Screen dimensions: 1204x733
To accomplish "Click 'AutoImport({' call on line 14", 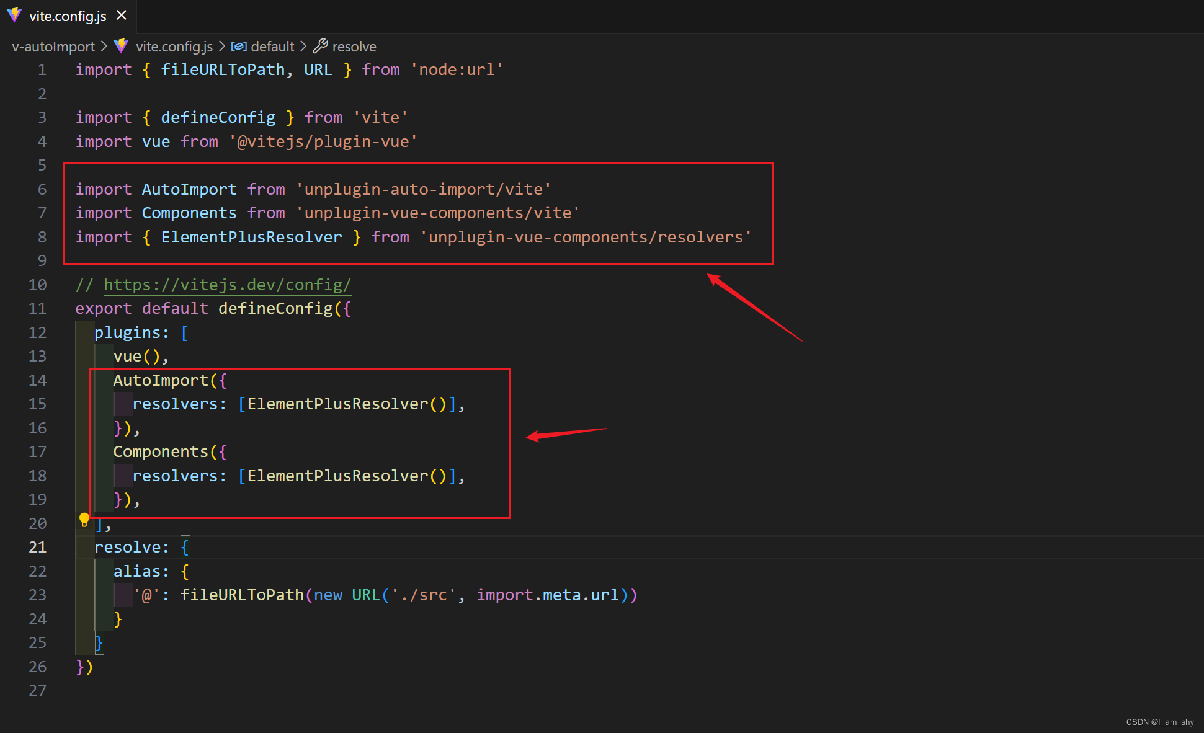I will click(170, 380).
